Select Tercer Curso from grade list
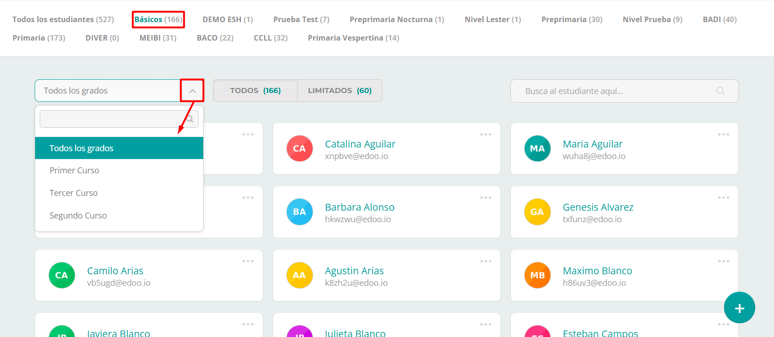The width and height of the screenshot is (774, 337). tap(119, 193)
